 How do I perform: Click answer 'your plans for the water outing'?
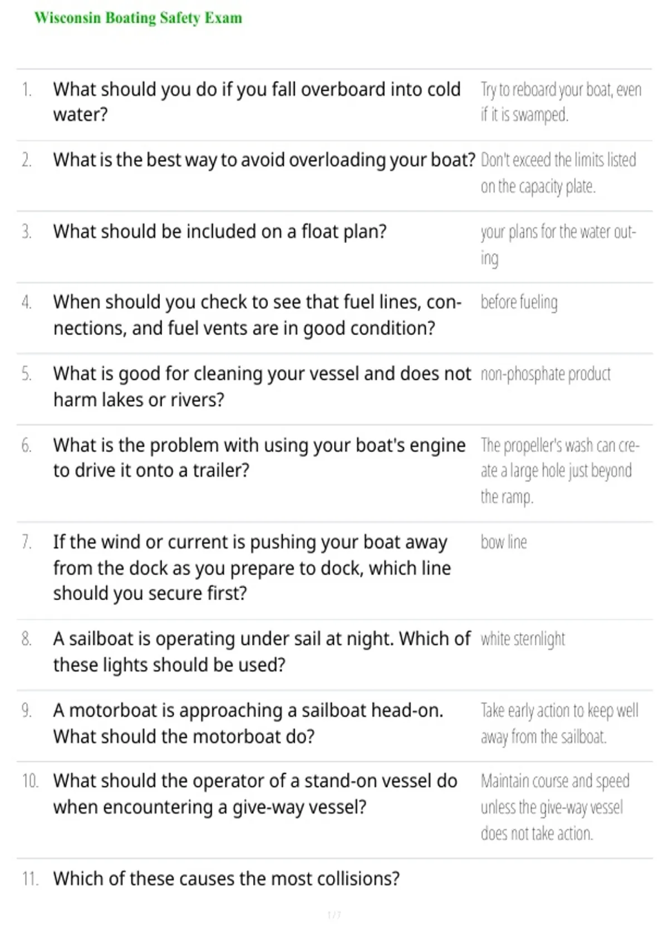(x=558, y=244)
